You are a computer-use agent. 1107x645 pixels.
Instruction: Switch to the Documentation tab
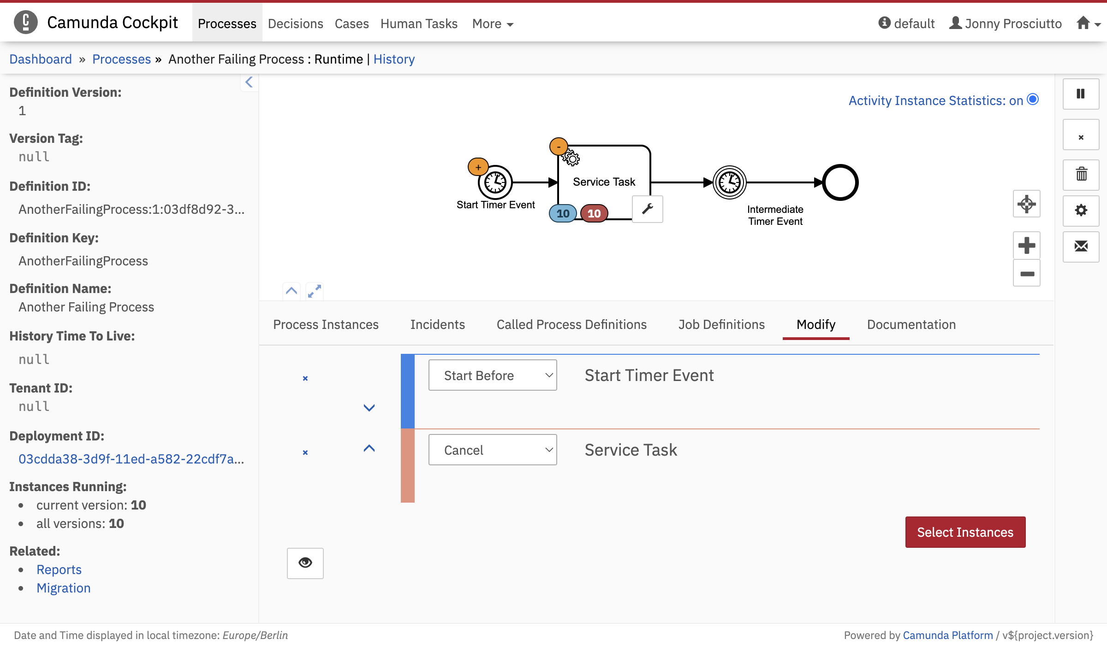911,324
